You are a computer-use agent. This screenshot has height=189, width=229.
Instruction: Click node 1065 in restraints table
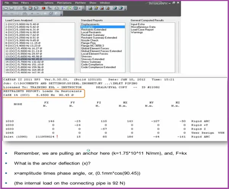(10, 133)
